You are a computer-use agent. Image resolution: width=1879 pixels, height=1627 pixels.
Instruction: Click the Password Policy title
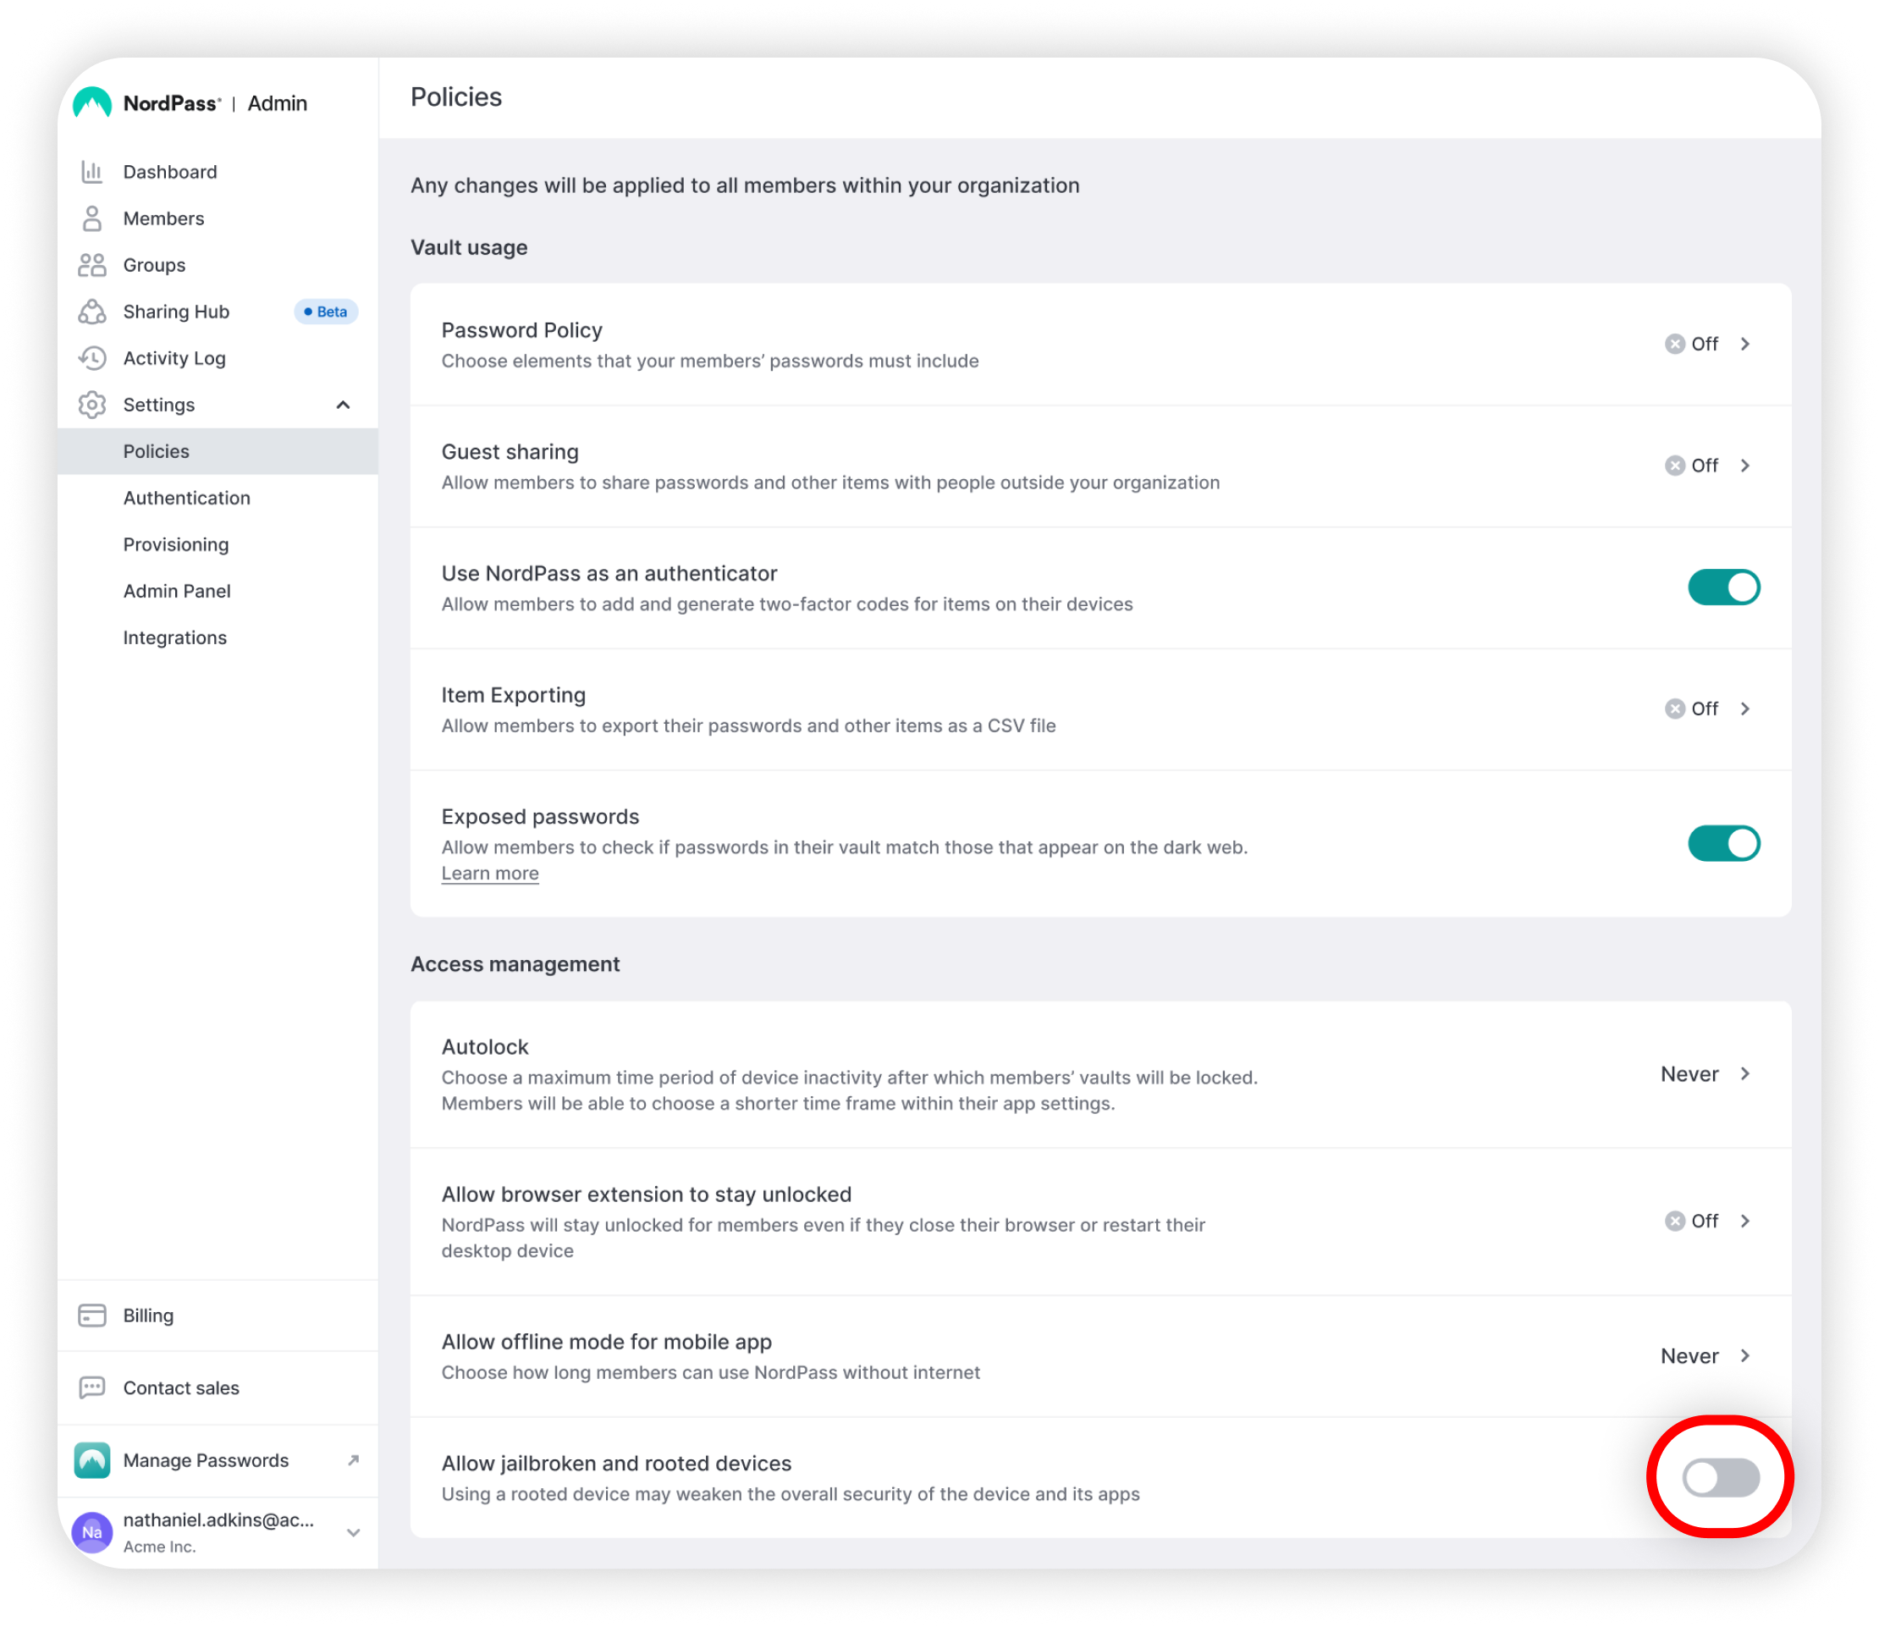[522, 330]
